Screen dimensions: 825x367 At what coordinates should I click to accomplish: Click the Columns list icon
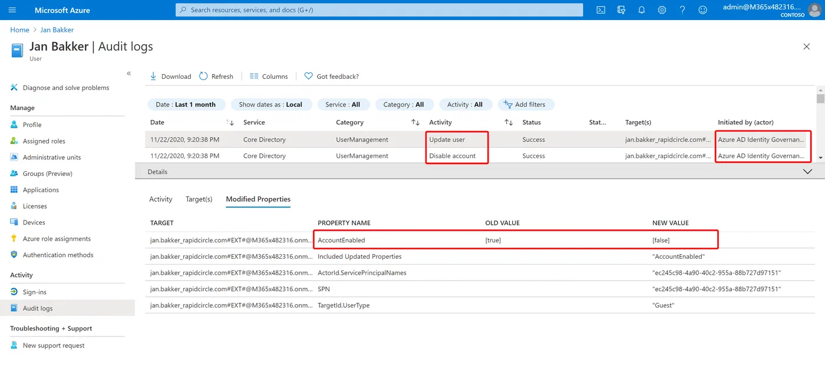point(254,76)
